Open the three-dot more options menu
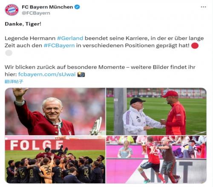Image resolution: width=213 pixels, height=187 pixels. (203, 7)
